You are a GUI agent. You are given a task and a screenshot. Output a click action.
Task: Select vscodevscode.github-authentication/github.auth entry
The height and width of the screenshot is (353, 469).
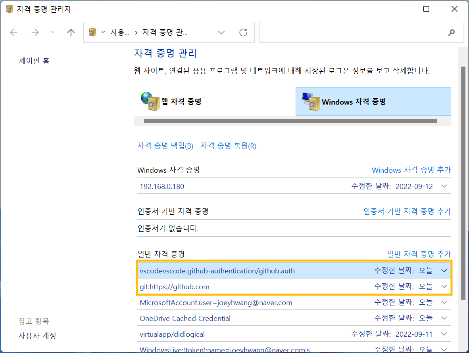coord(294,271)
